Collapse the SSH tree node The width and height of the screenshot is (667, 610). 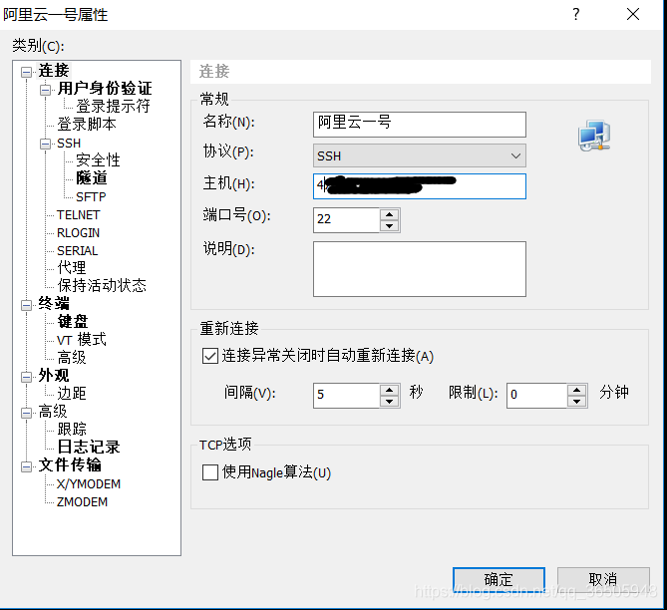point(45,144)
